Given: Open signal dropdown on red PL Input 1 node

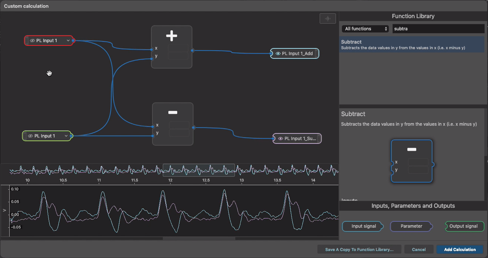Looking at the screenshot, I should point(68,41).
